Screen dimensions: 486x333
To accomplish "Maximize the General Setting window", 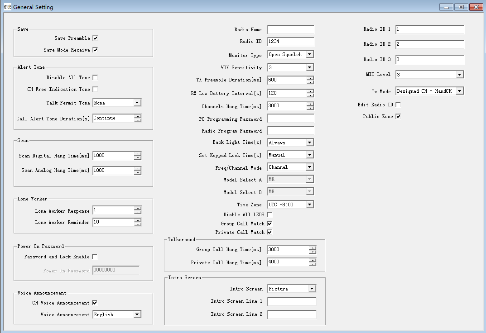I will tap(461, 7).
